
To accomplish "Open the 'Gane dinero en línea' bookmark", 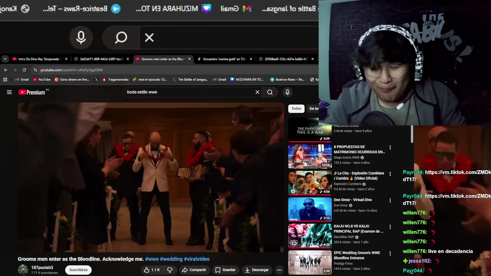I will click(72, 79).
